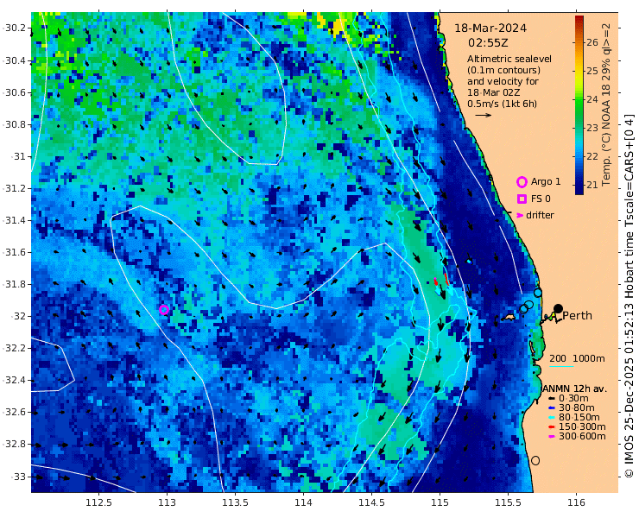Click the black Perth city dot
Viewport: 639px width, 518px height.
tap(559, 308)
